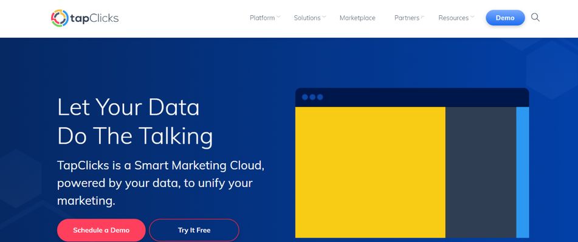Open the Partners menu
The height and width of the screenshot is (242, 578).
pos(407,18)
